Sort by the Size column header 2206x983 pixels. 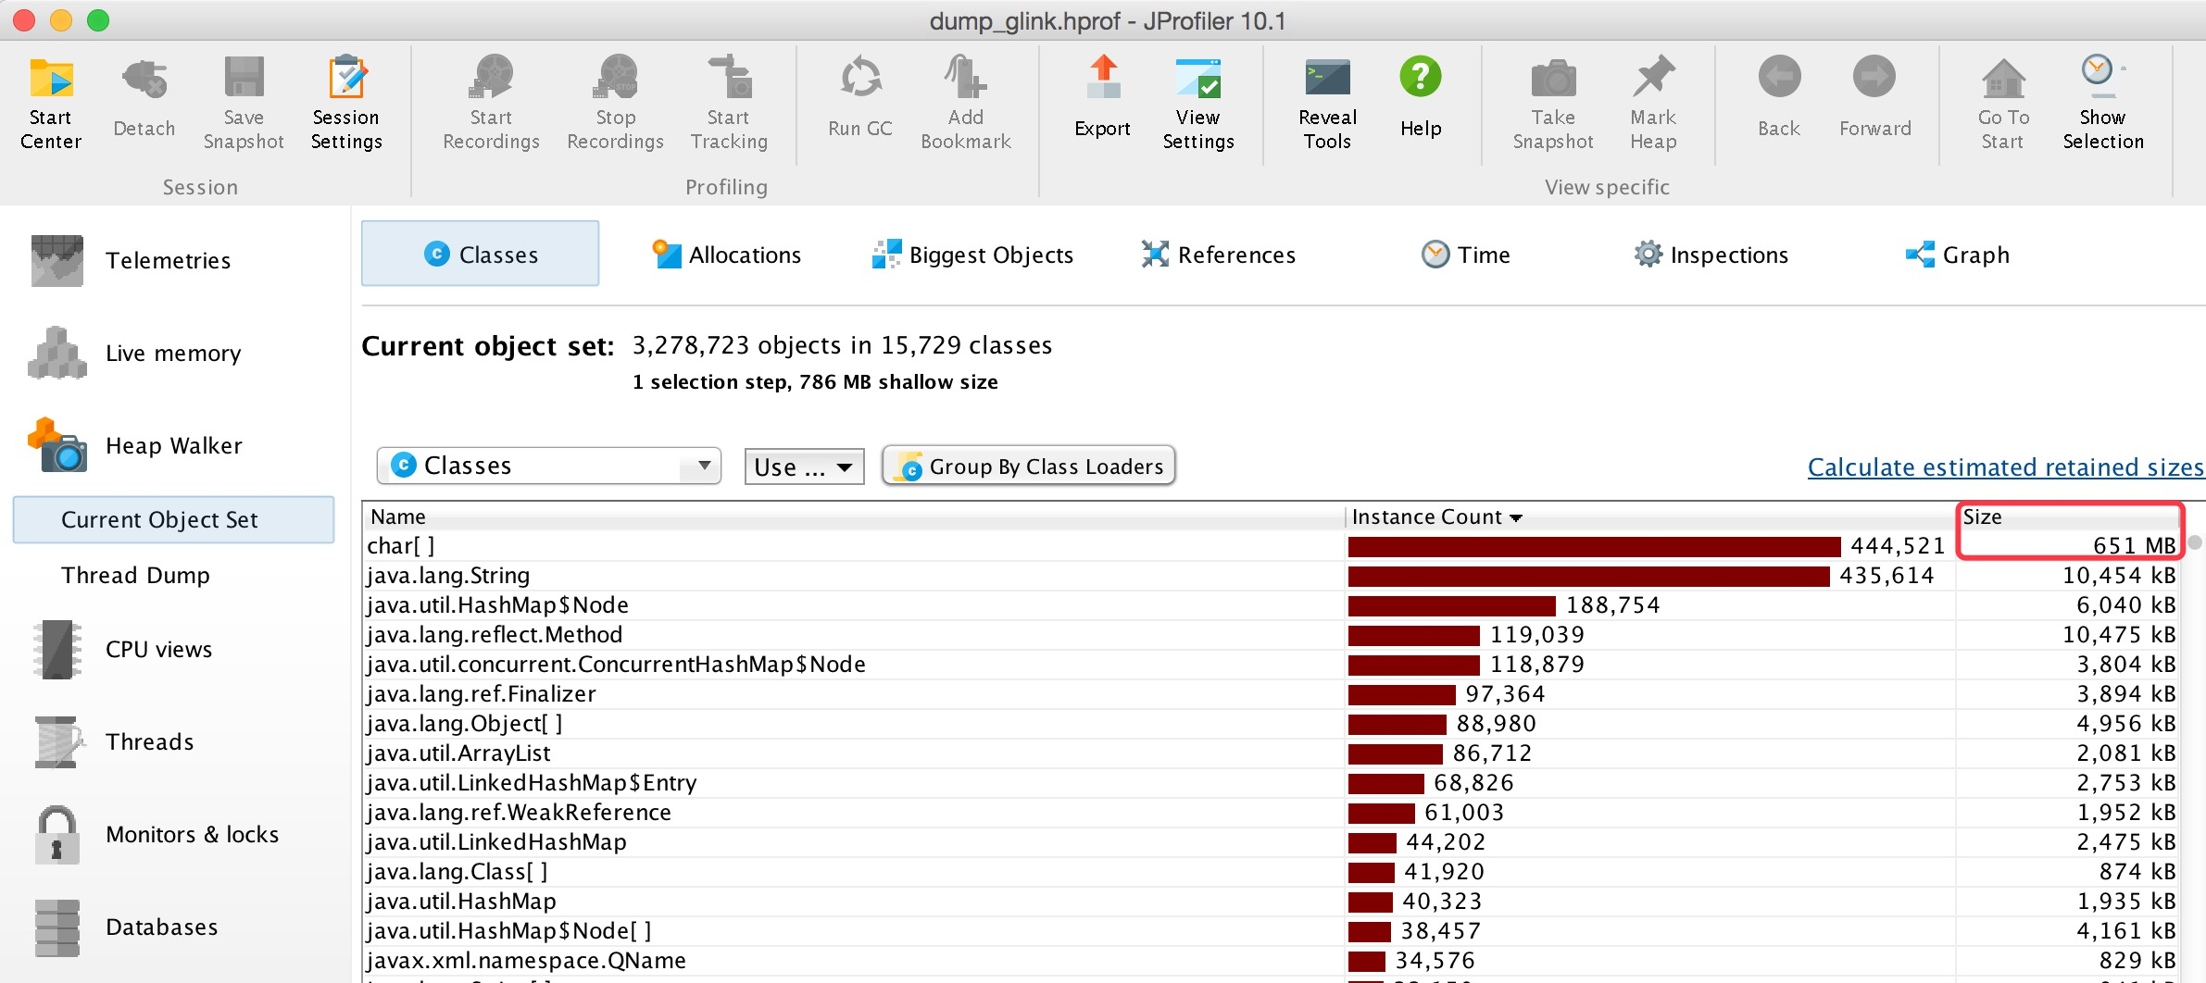[x=2069, y=516]
